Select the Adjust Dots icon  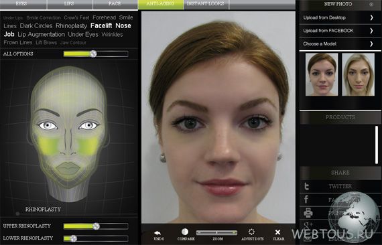(x=252, y=232)
